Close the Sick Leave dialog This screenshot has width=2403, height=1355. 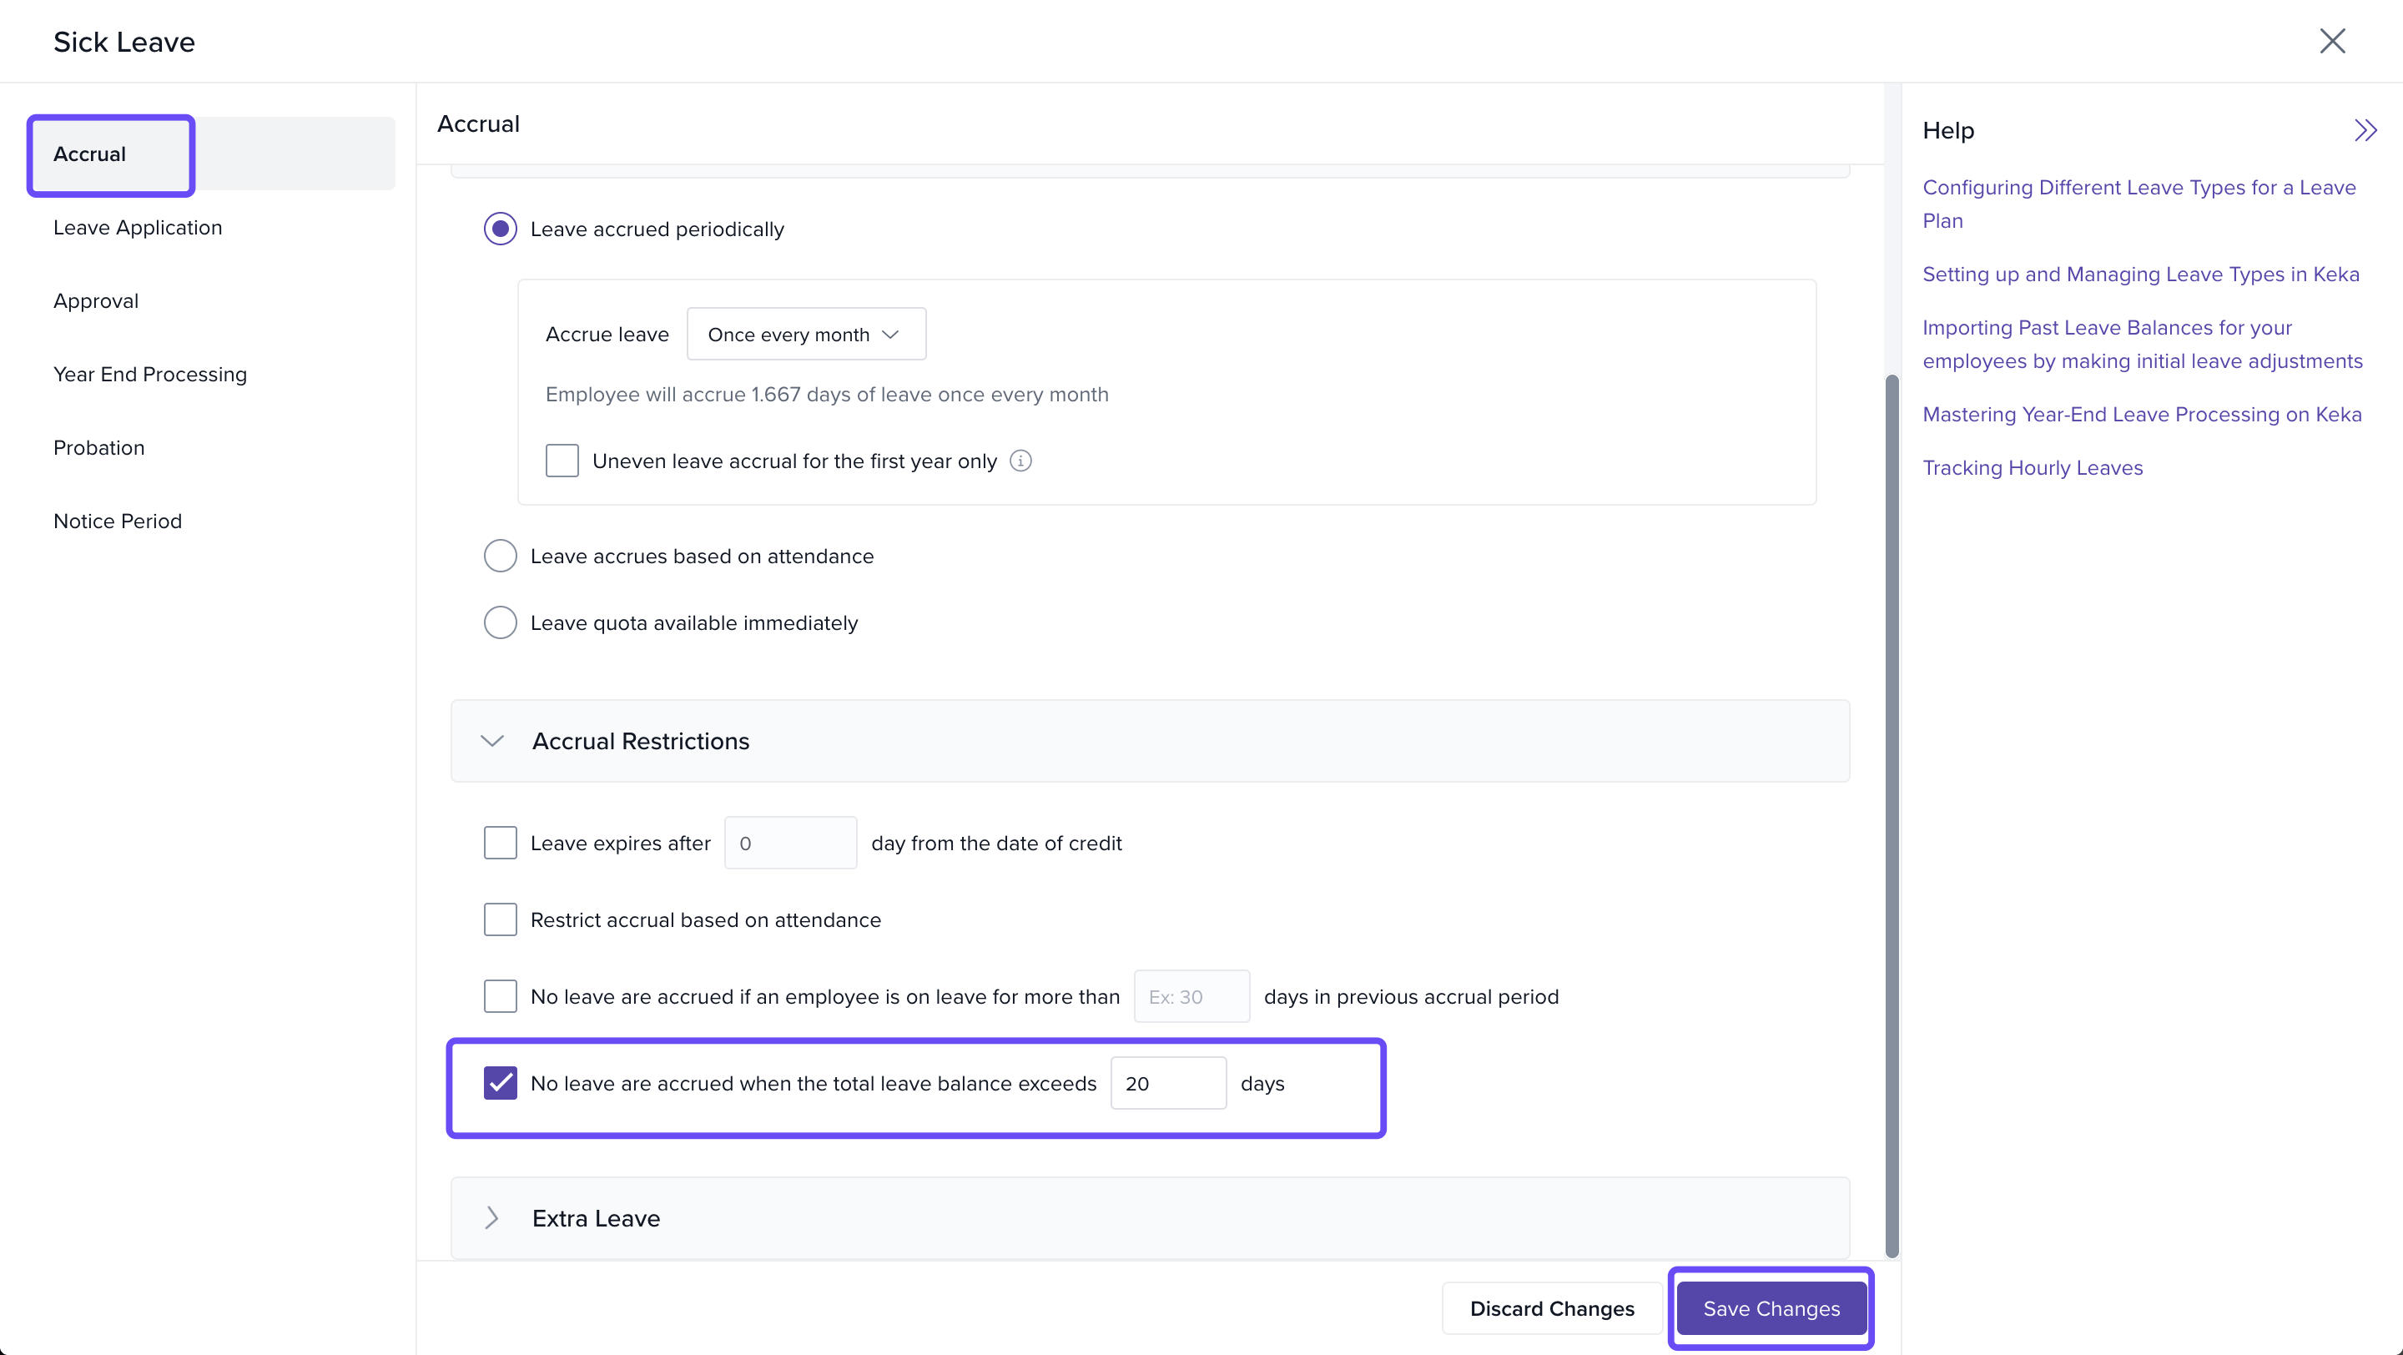[2331, 41]
